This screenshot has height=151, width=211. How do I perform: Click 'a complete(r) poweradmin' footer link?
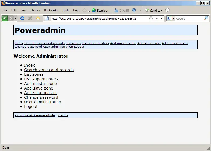(35, 115)
